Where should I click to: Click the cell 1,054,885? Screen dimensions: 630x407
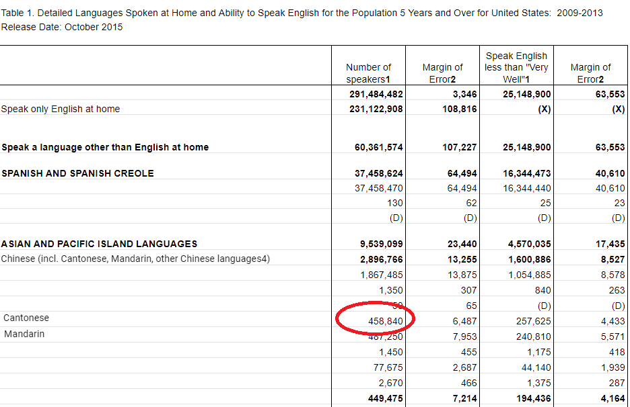(529, 275)
